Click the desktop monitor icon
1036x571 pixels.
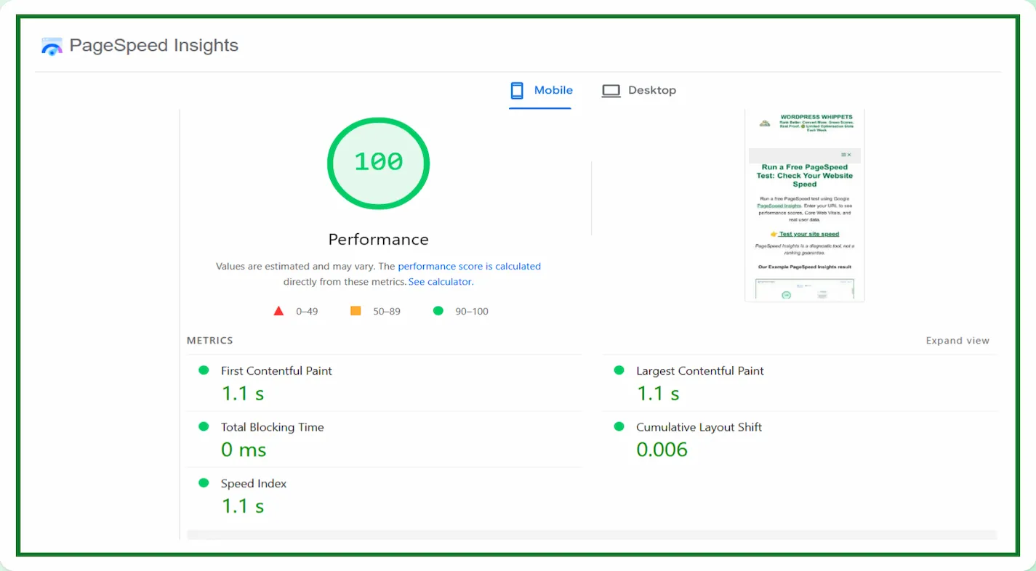click(x=611, y=91)
